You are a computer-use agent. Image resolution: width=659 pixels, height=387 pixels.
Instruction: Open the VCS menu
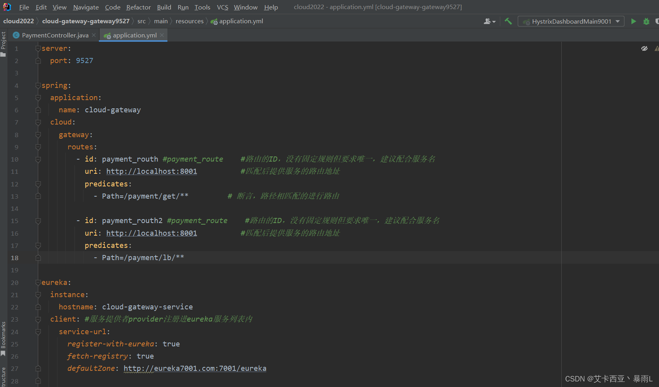click(223, 7)
